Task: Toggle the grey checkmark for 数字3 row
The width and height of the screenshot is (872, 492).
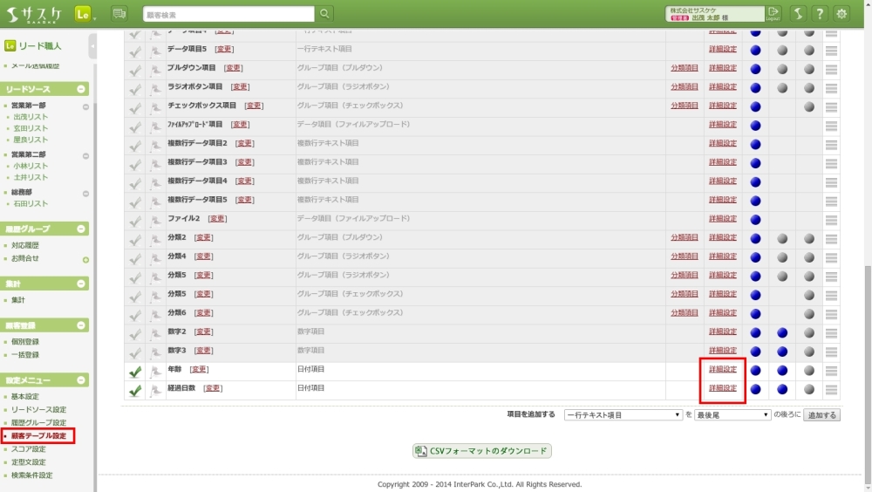Action: 135,352
